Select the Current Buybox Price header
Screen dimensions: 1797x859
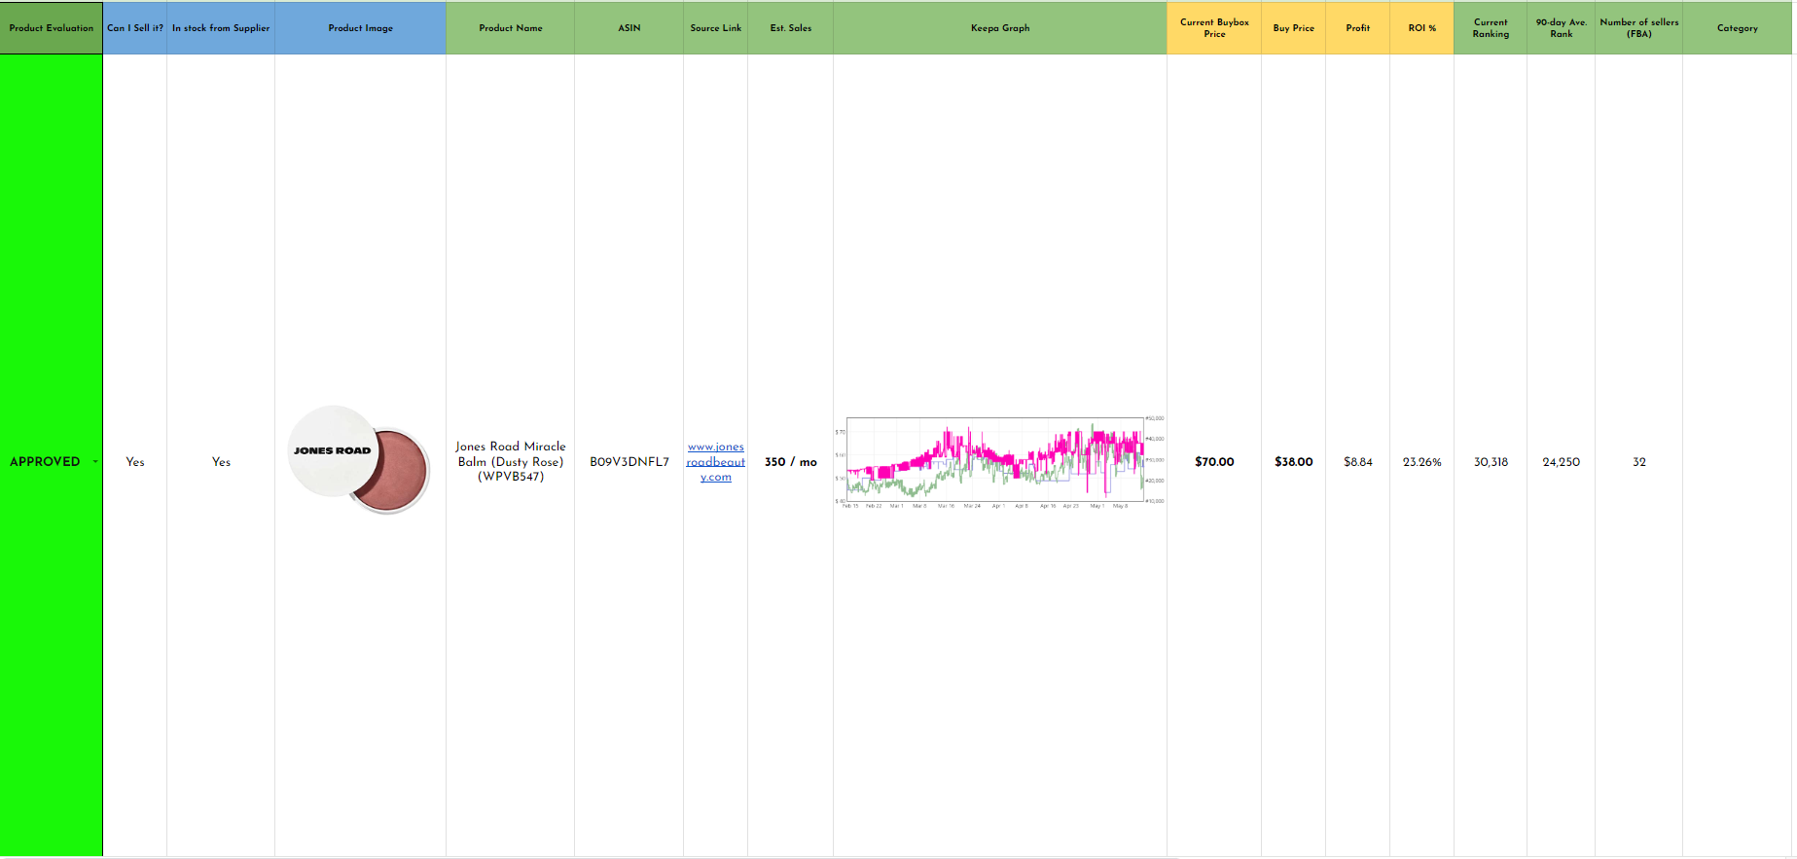point(1214,28)
